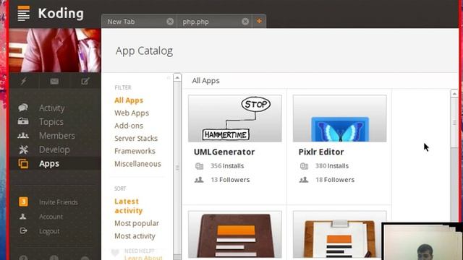The image size is (463, 260).
Task: Filter by Frameworks
Action: pos(135,151)
